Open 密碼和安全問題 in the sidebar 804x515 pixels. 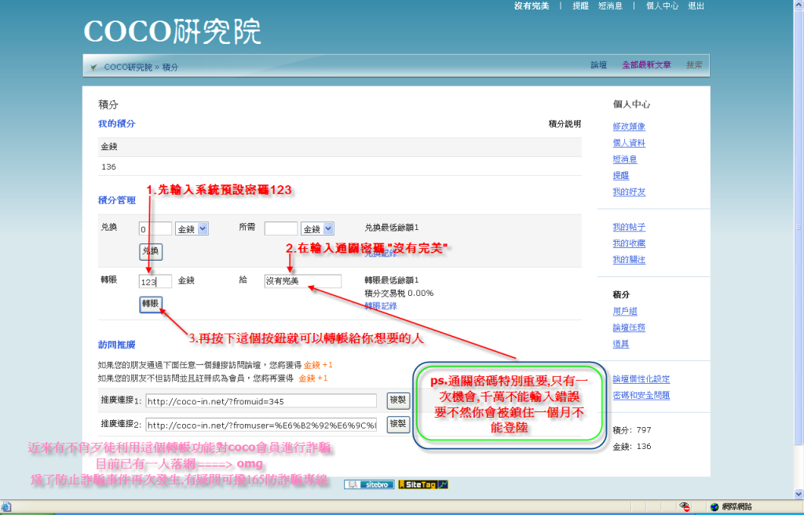[641, 396]
